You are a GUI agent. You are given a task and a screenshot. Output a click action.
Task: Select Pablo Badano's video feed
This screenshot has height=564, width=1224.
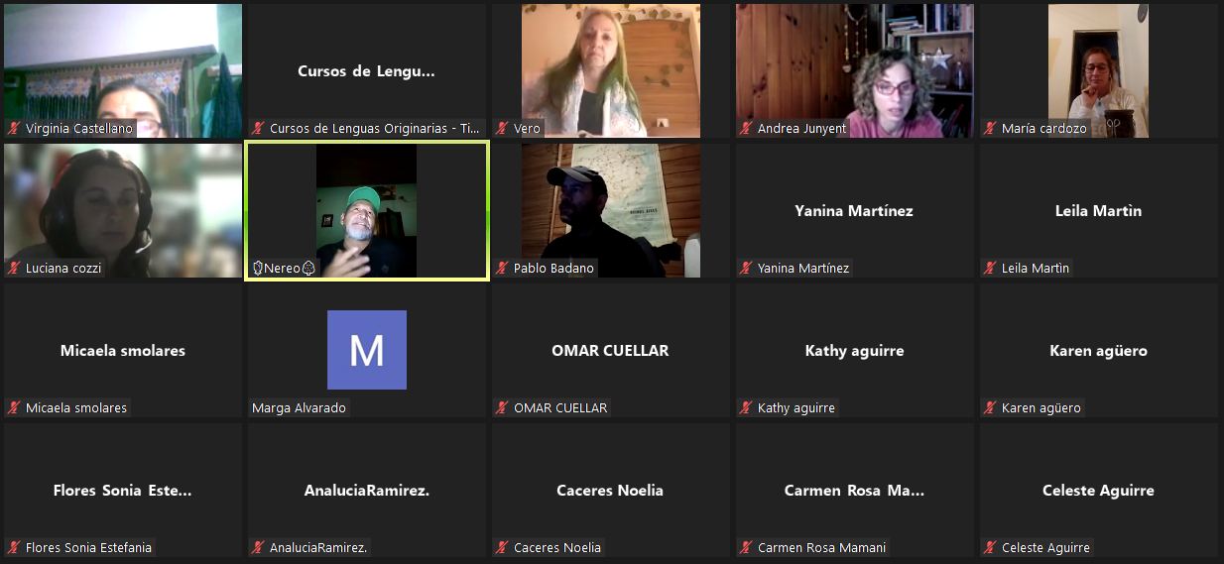pyautogui.click(x=610, y=210)
